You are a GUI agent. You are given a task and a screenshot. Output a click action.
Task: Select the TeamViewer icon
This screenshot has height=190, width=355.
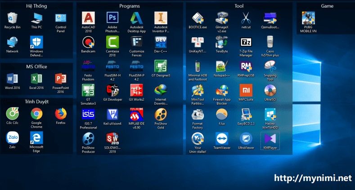click(222, 139)
